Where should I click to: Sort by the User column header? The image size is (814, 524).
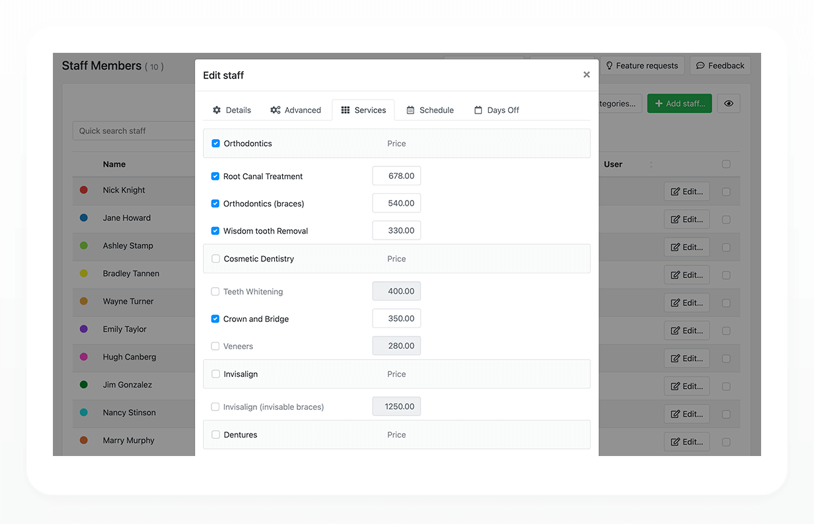pyautogui.click(x=613, y=164)
